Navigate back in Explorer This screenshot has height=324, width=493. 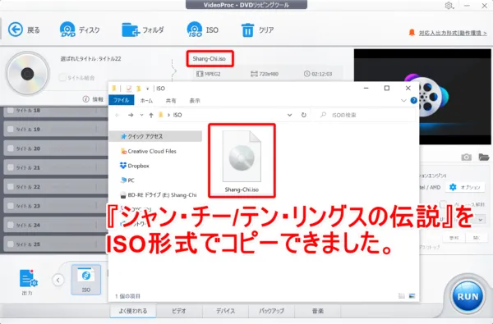pyautogui.click(x=117, y=115)
